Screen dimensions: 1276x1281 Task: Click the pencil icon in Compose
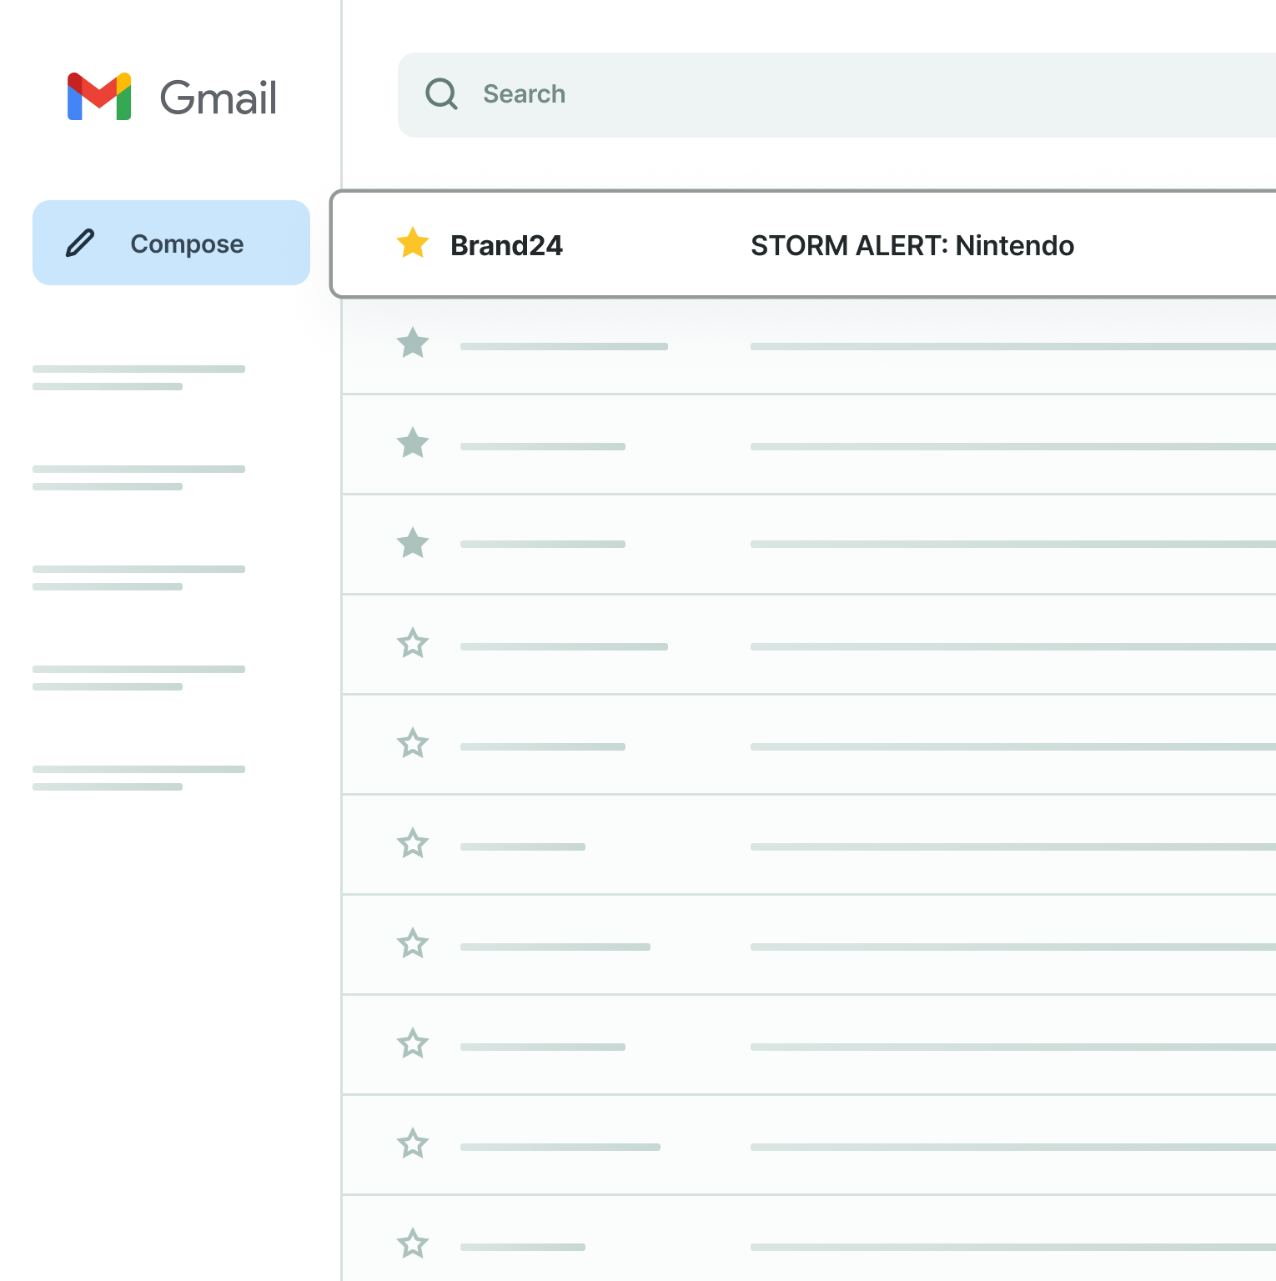pos(80,244)
